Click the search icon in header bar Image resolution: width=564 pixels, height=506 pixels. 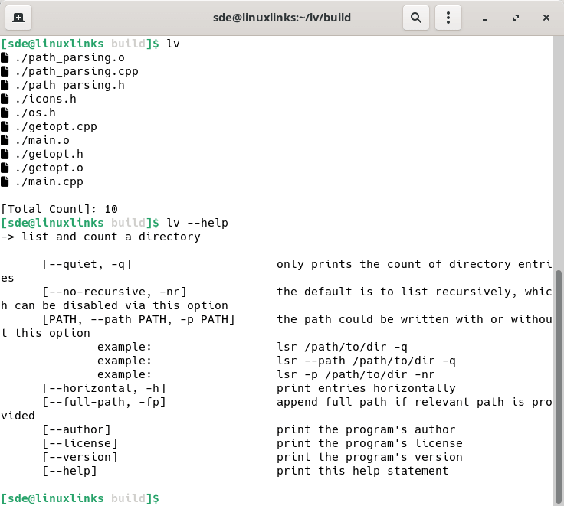click(x=416, y=17)
